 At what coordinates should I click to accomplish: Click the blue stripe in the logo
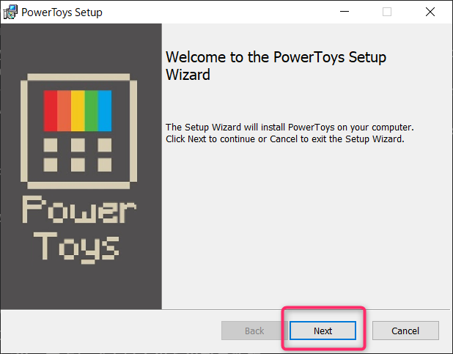(x=105, y=111)
